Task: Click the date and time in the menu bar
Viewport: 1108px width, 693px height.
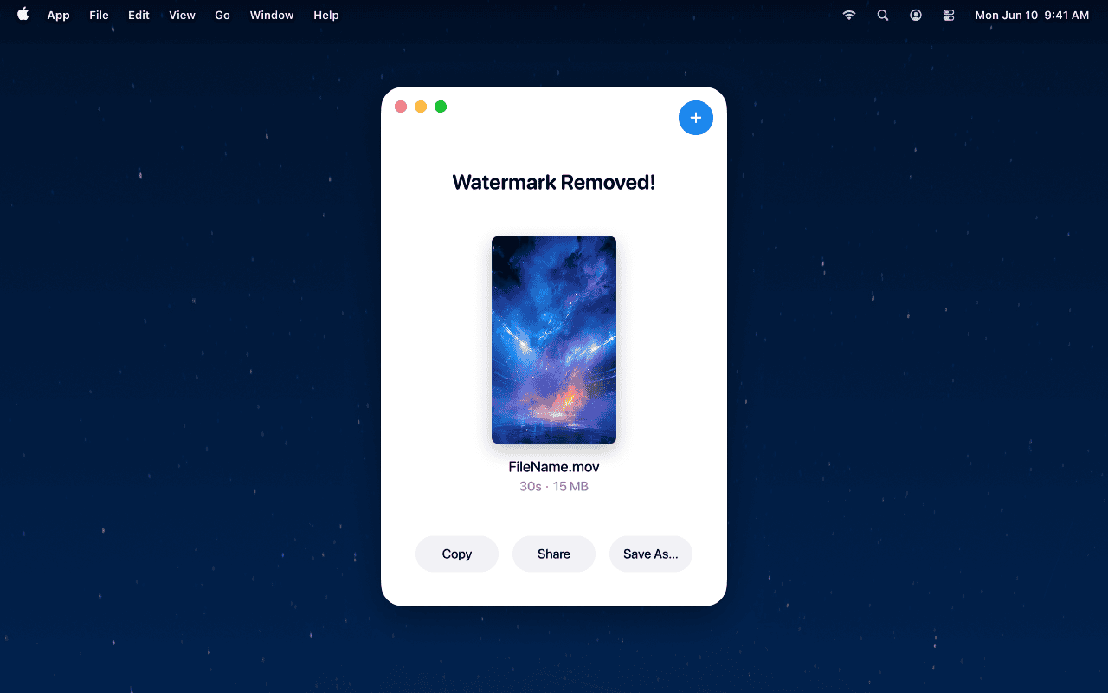Action: [1032, 15]
